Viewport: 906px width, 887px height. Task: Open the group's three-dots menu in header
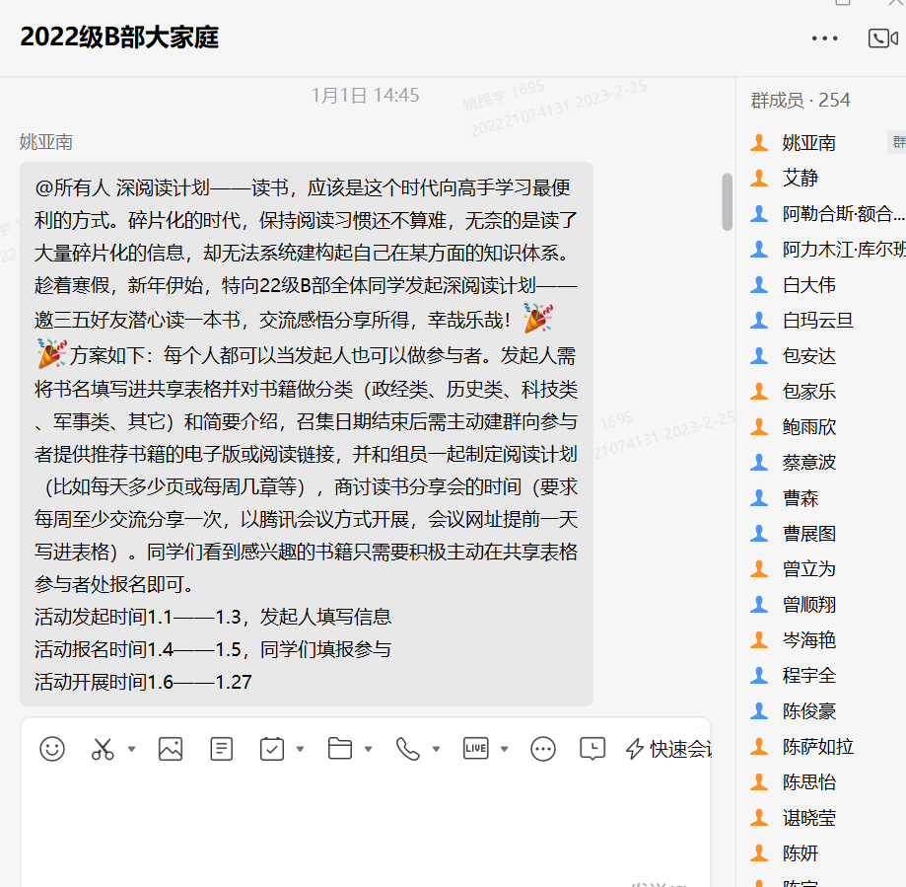[x=824, y=37]
